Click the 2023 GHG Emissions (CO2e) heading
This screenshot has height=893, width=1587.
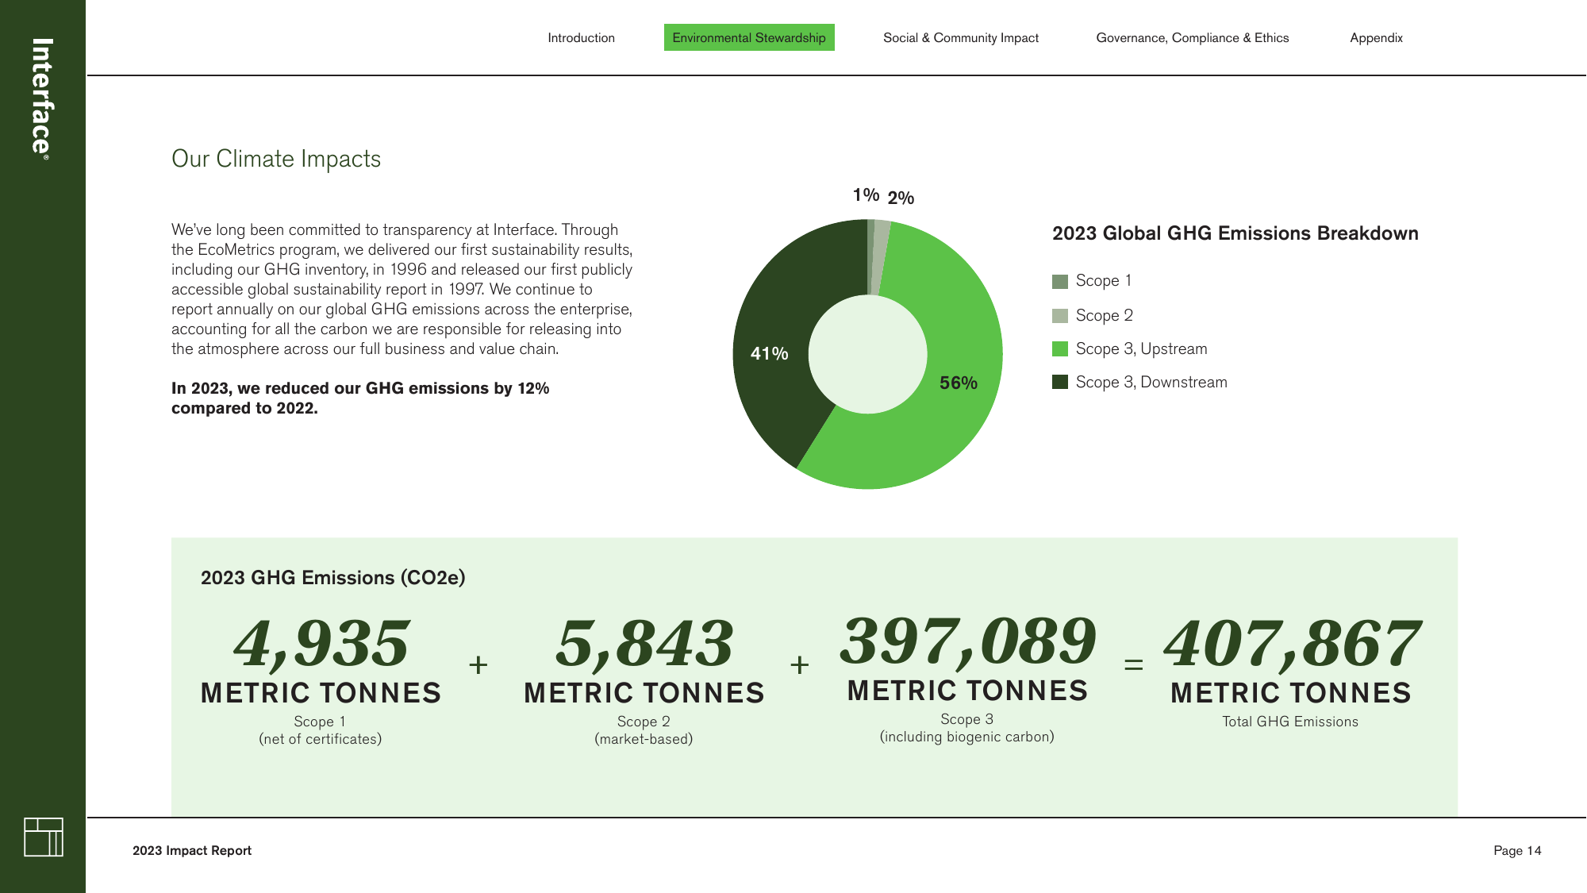click(x=333, y=578)
